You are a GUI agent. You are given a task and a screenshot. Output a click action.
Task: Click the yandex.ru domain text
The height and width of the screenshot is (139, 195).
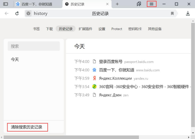[x=141, y=79]
